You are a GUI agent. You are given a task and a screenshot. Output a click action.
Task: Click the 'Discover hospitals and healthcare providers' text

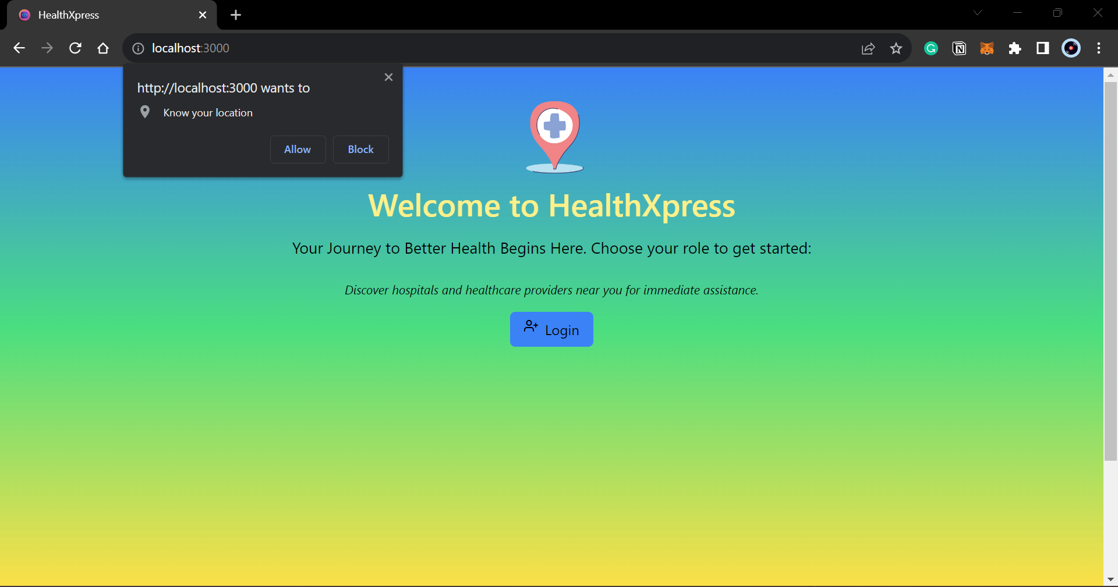click(551, 290)
